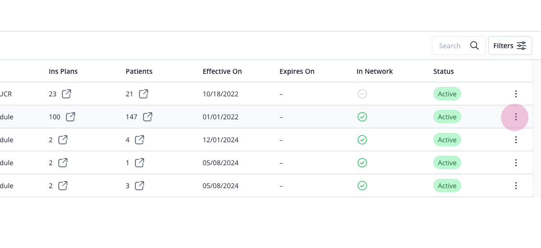Open Patients link icon beside 147
This screenshot has height=248, width=541.
click(147, 117)
